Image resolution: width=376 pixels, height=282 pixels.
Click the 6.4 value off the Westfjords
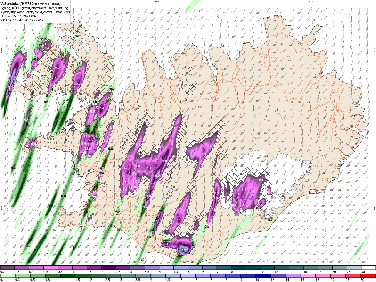(10, 88)
